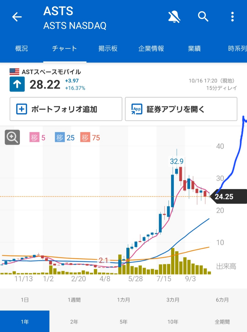This screenshot has height=332, width=247.
Task: Choose the 5年 chart range
Action: [x=123, y=322]
